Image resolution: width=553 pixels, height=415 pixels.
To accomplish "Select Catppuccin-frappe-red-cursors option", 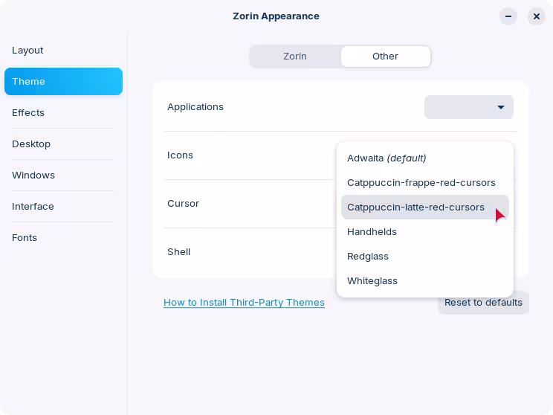I will point(421,183).
